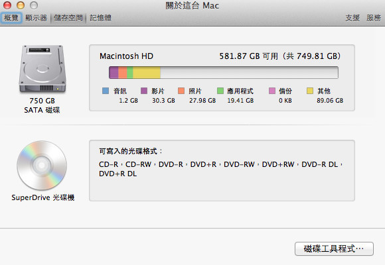The height and width of the screenshot is (265, 385).
Task: Click the pink 備份 backup legend swatch
Action: [x=272, y=91]
